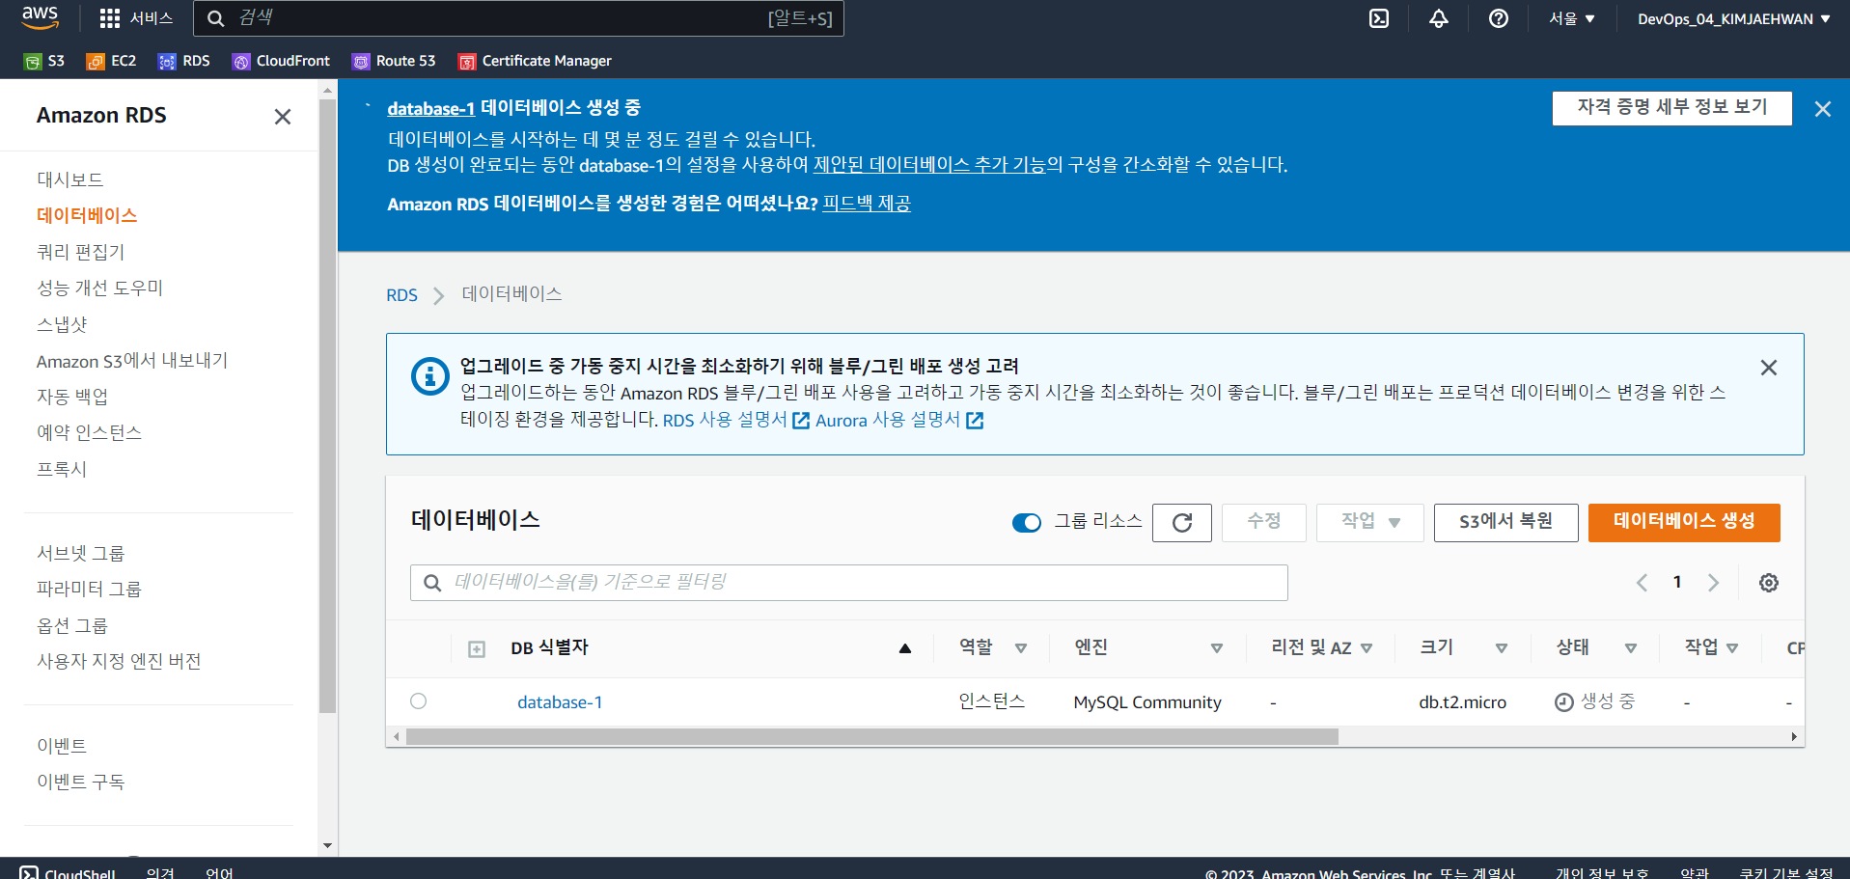
Task: Focus the database filter field
Action: pyautogui.click(x=849, y=583)
